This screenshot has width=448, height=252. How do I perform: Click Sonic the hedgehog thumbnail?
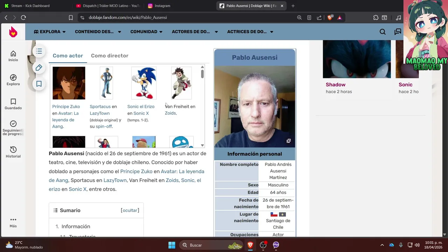(x=144, y=83)
